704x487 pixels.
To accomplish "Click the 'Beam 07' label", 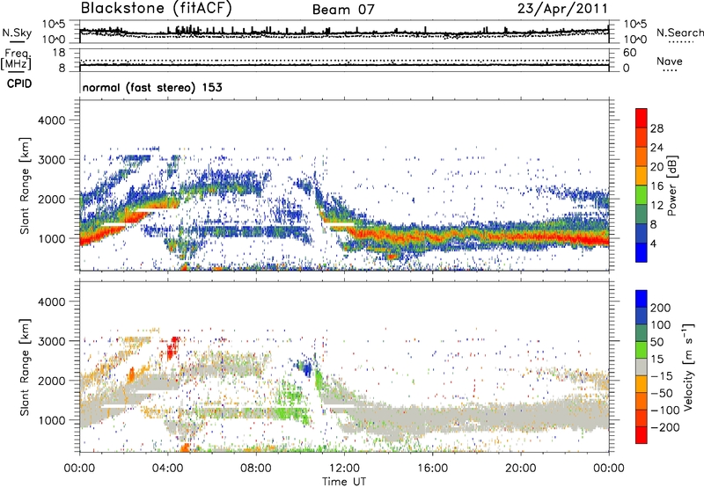I will click(x=343, y=10).
